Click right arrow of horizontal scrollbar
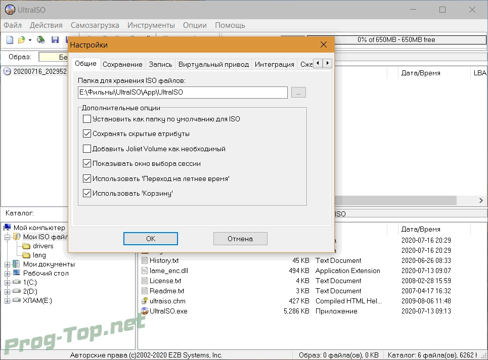This screenshot has height=360, width=488. (x=481, y=201)
